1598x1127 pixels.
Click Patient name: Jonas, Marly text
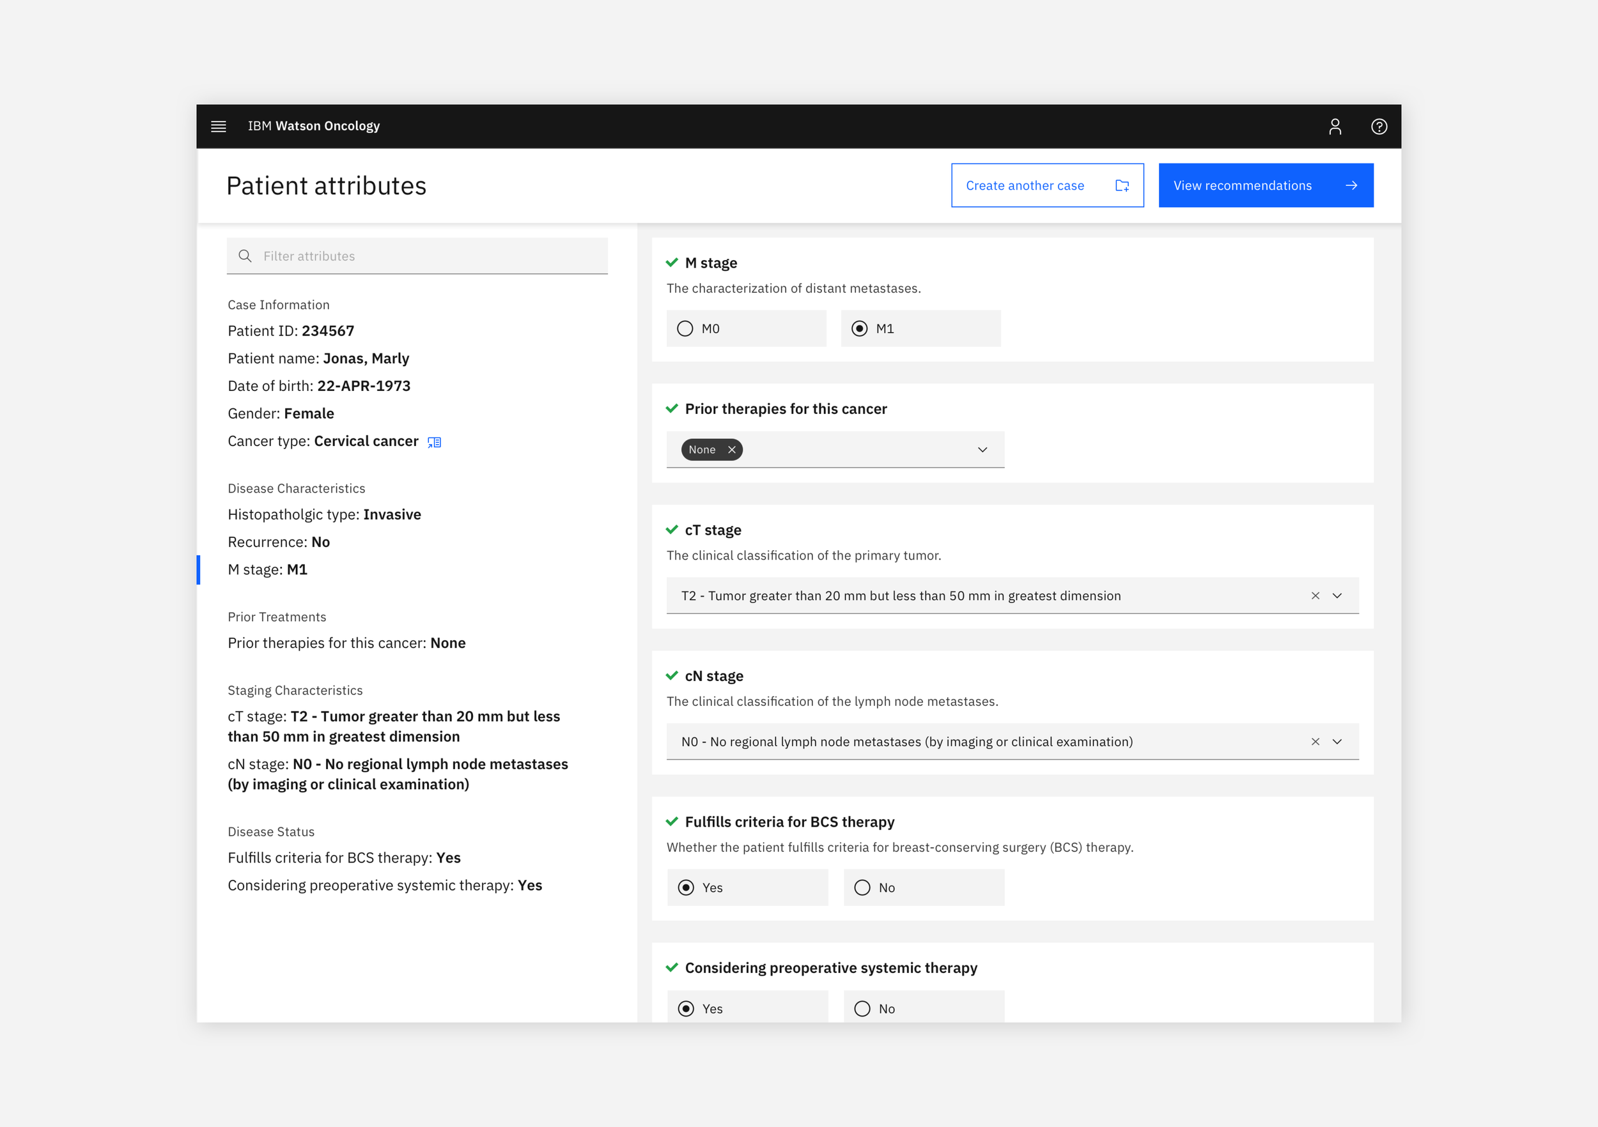click(318, 359)
